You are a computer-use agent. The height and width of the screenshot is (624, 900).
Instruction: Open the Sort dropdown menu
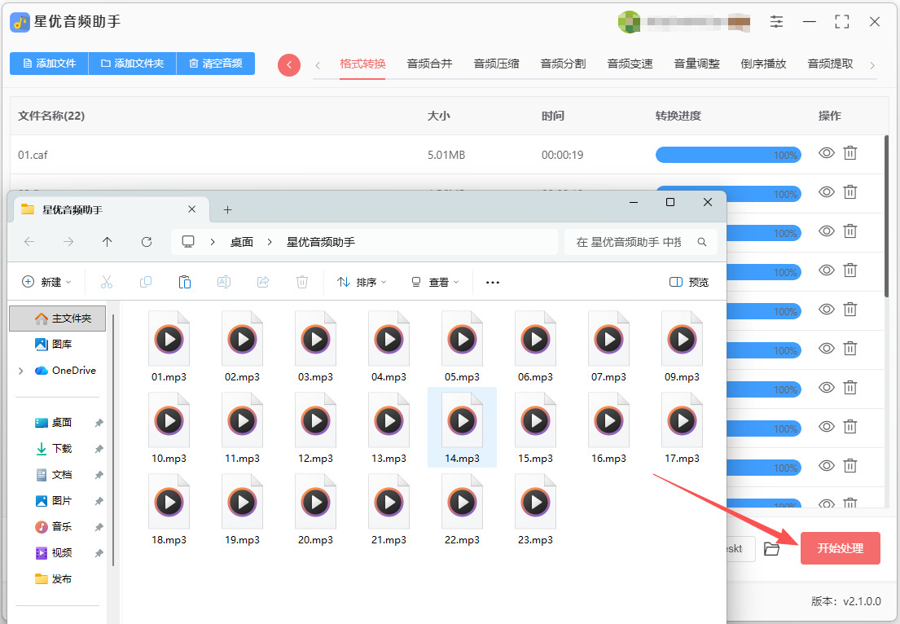coord(362,282)
